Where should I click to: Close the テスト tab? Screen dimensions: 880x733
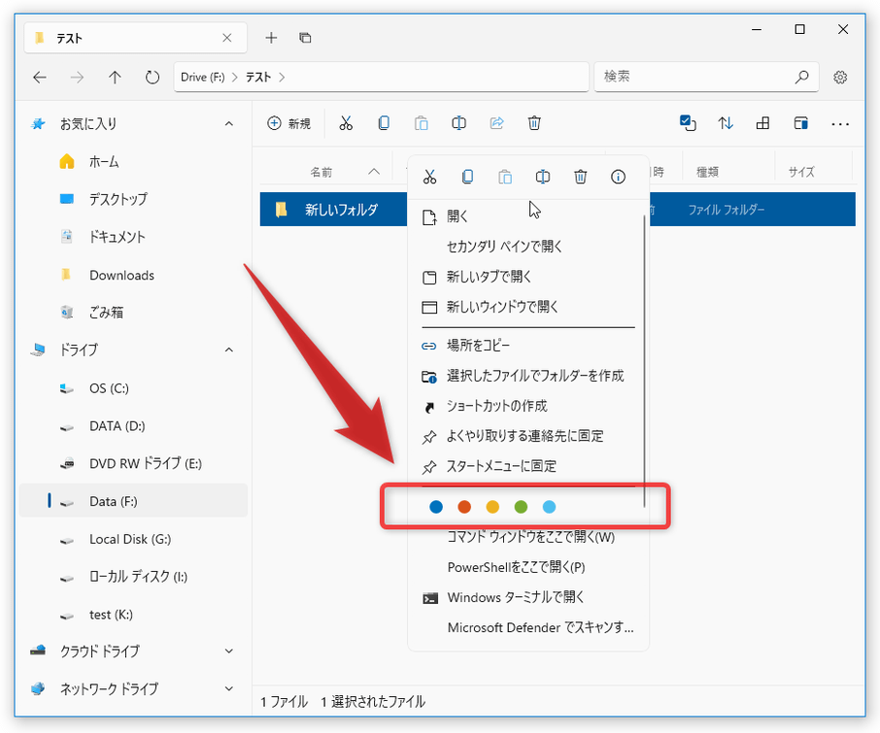[226, 38]
